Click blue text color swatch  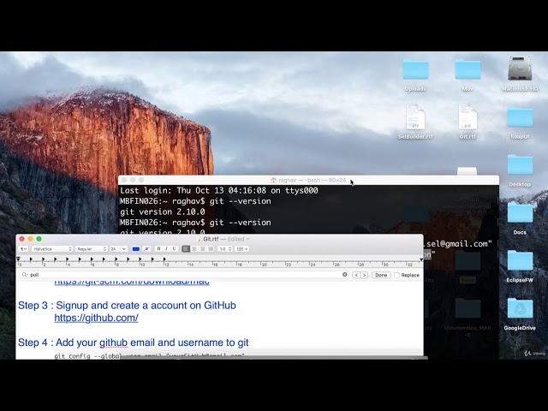[x=136, y=249]
